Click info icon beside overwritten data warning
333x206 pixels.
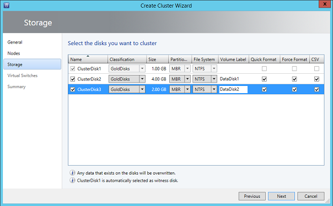(x=72, y=173)
